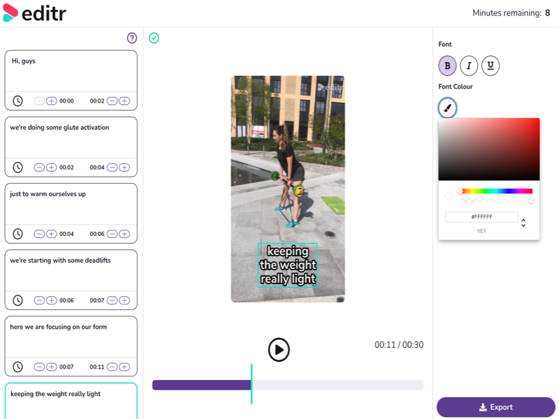The height and width of the screenshot is (419, 559).
Task: Play the video preview
Action: point(279,350)
